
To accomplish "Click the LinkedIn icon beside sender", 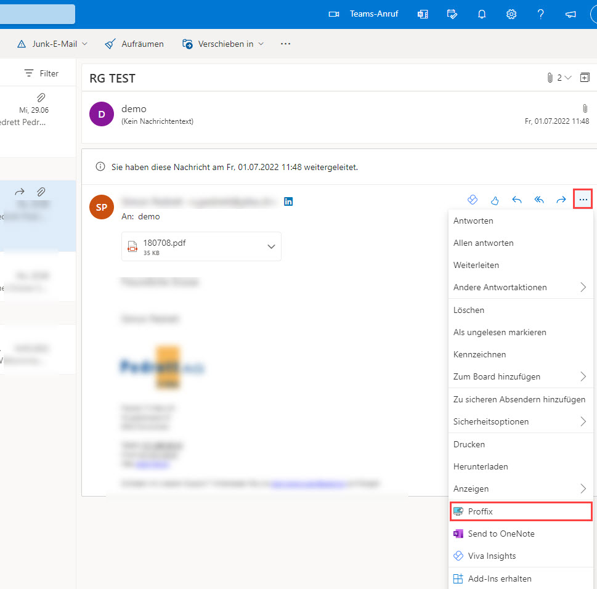I will [288, 201].
